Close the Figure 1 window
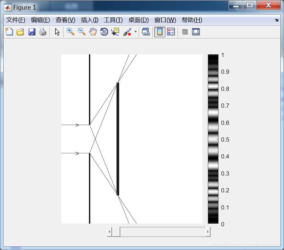 coord(269,5)
